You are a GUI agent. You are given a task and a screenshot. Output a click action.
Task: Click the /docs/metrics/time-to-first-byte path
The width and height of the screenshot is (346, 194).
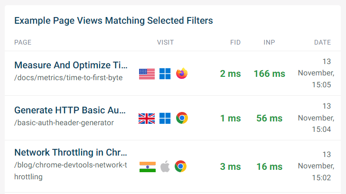coord(68,78)
